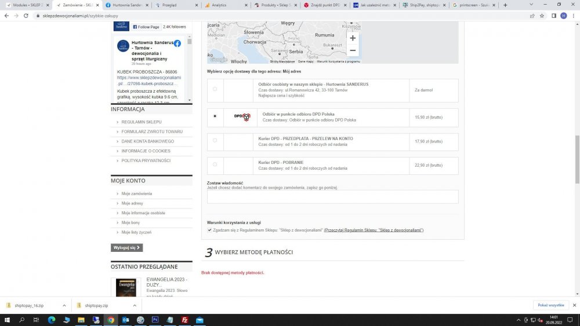This screenshot has height=326, width=580.
Task: Open a new browser tab with plus
Action: tap(505, 5)
